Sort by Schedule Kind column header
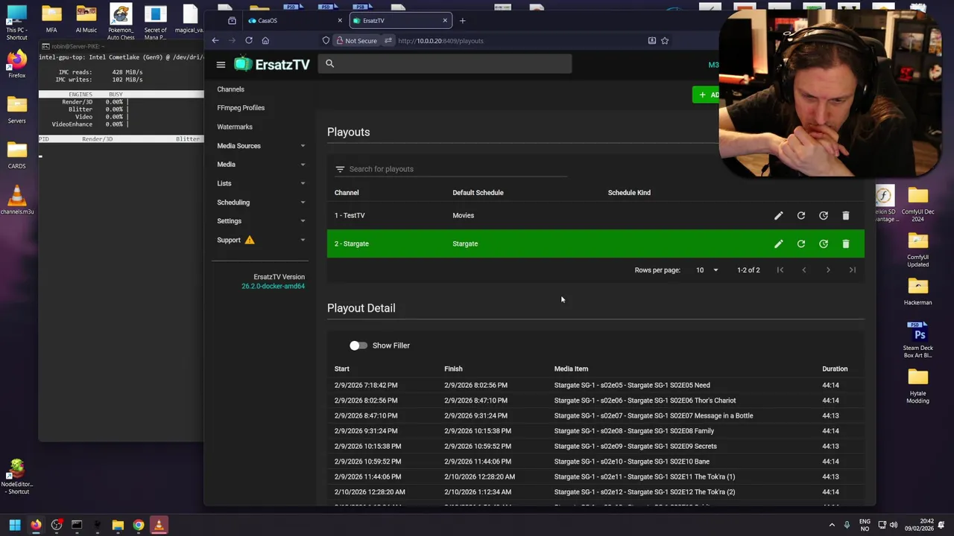 [x=629, y=193]
